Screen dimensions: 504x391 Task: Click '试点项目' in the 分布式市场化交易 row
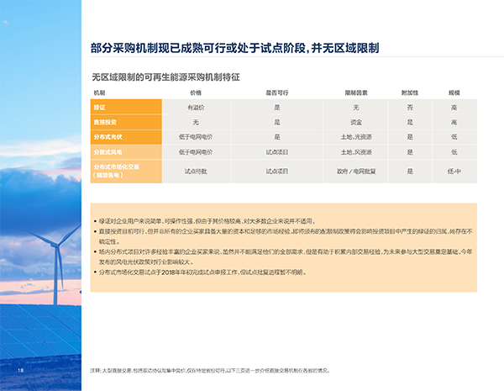tap(277, 172)
